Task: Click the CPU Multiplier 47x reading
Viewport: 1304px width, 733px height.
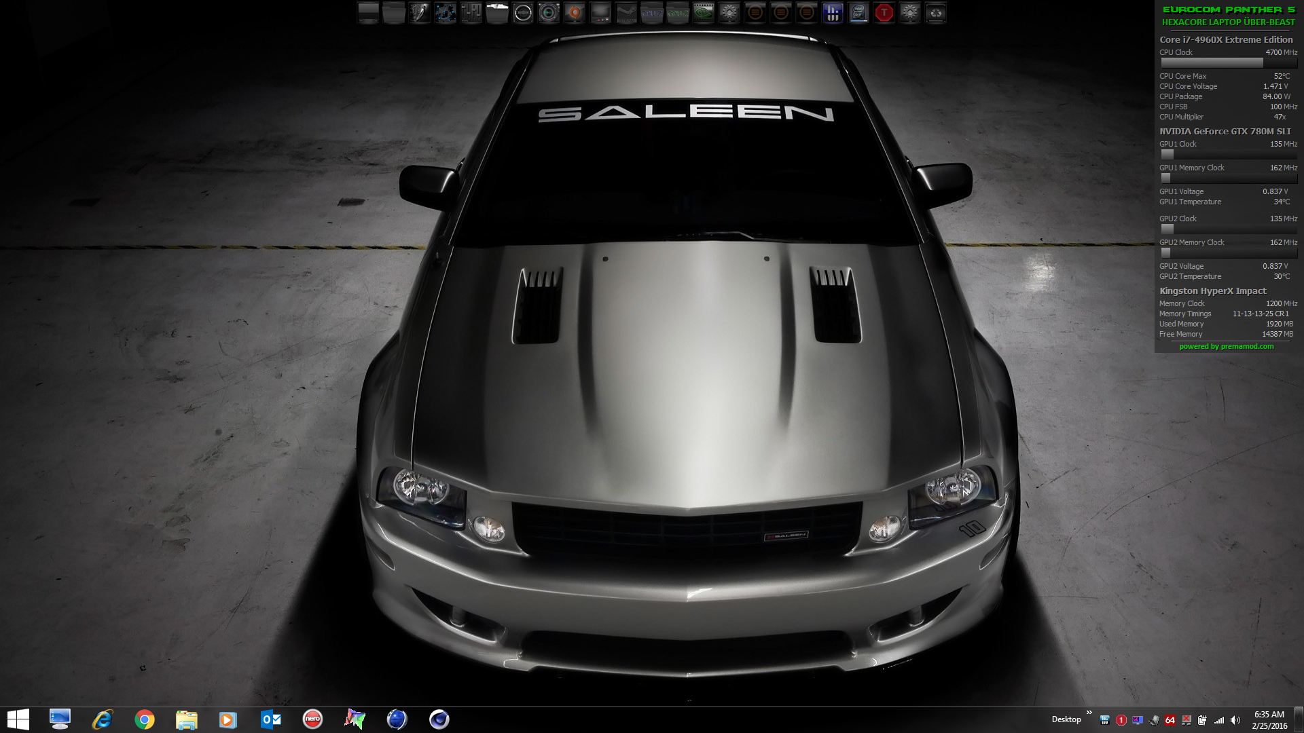Action: coord(1222,117)
